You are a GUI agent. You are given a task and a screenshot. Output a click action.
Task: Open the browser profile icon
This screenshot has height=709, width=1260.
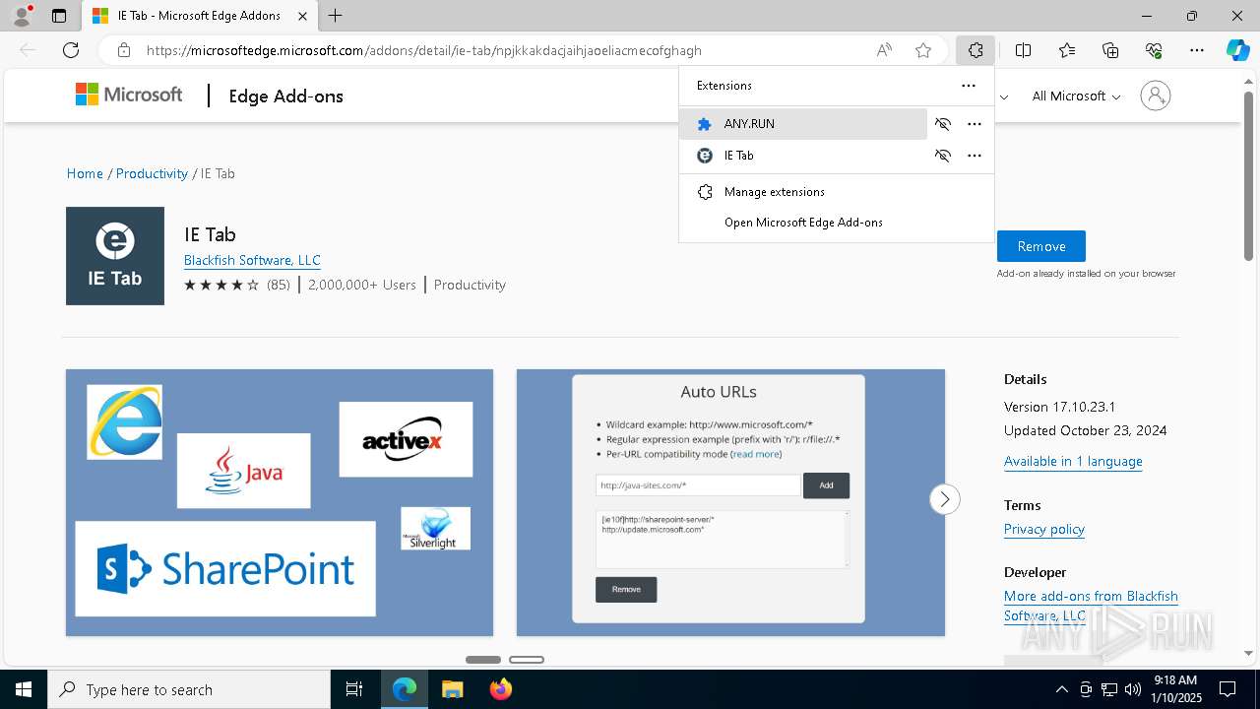22,16
